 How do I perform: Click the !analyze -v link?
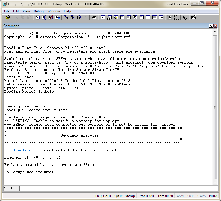(26, 150)
